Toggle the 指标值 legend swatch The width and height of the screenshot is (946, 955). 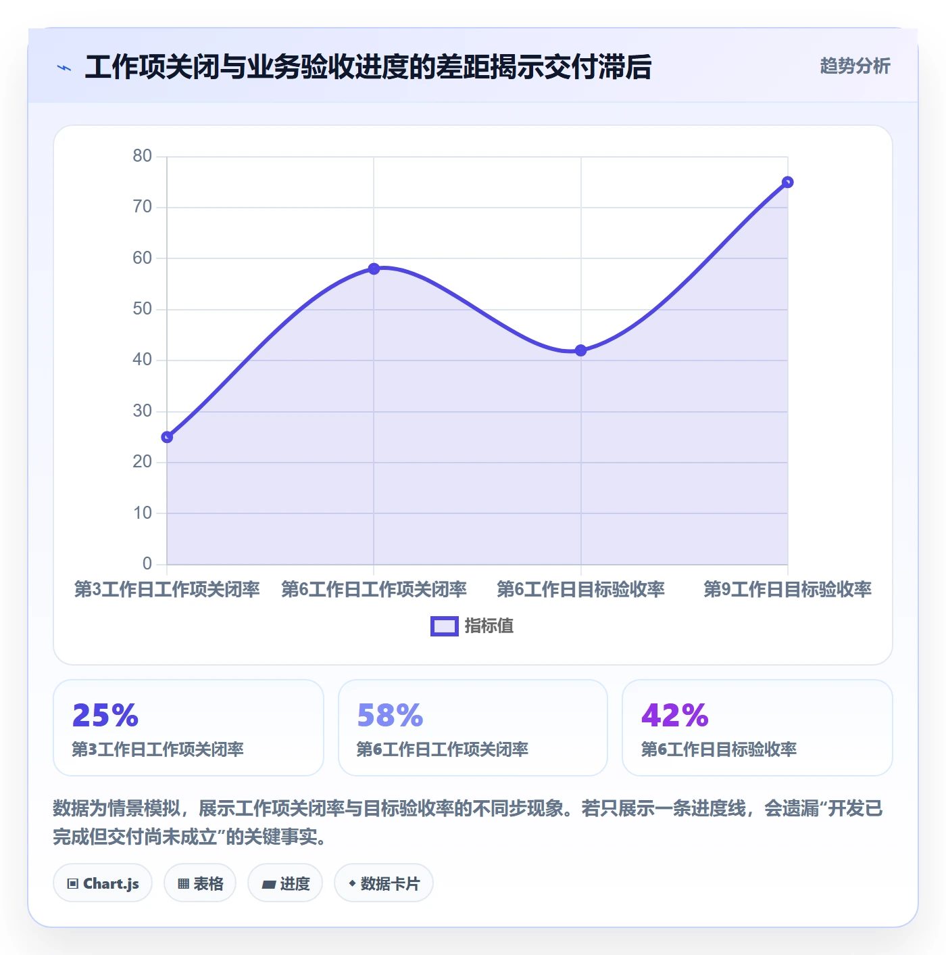445,626
